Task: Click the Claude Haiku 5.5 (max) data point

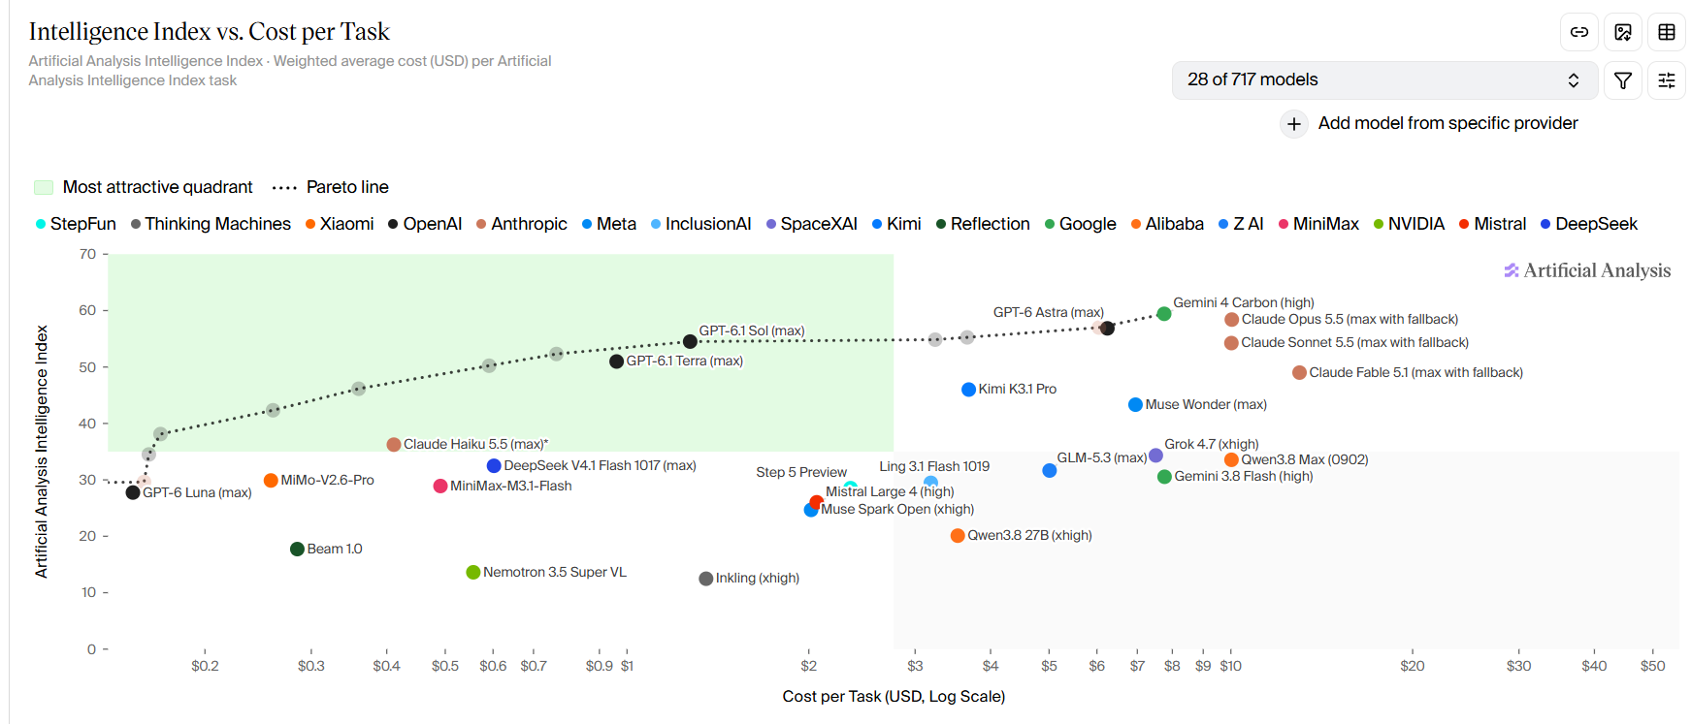Action: 394,445
